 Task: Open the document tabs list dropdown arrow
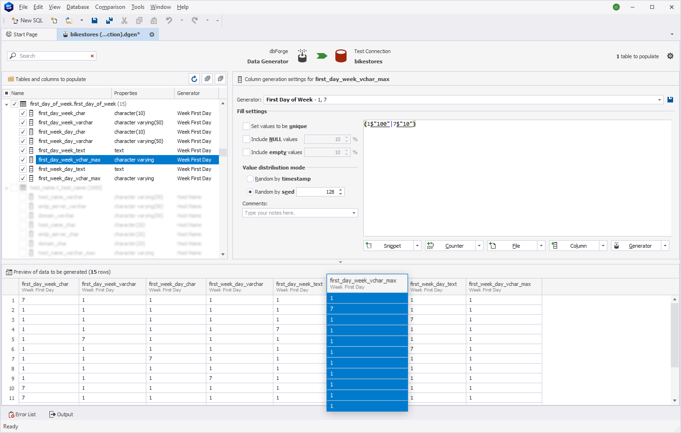672,34
